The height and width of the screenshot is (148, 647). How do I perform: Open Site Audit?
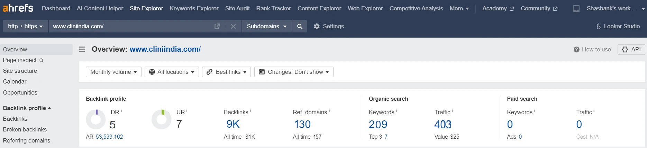pyautogui.click(x=237, y=8)
